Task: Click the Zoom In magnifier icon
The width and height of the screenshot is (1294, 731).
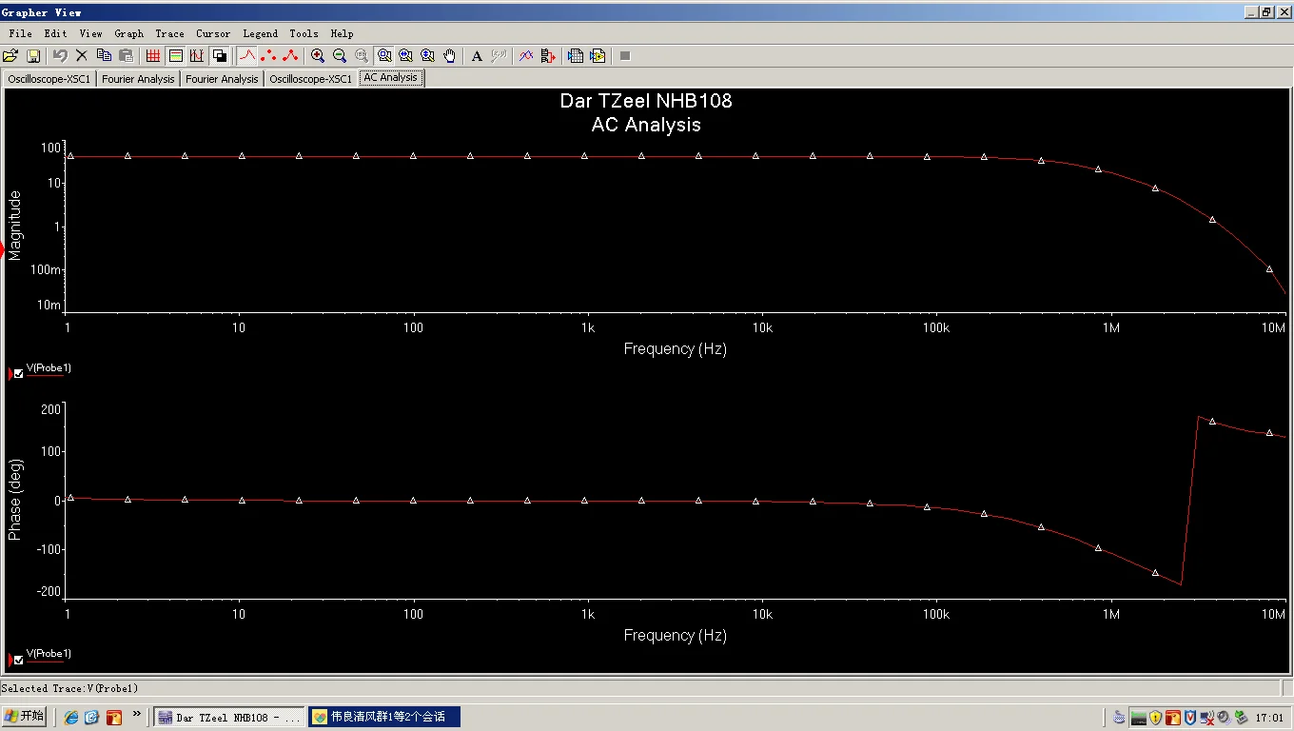Action: click(x=318, y=56)
